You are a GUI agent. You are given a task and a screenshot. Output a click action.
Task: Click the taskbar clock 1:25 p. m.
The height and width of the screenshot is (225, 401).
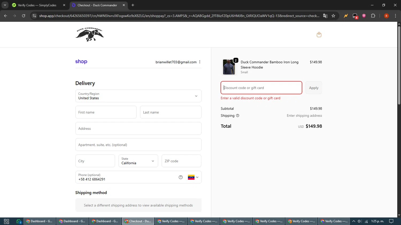(377, 221)
